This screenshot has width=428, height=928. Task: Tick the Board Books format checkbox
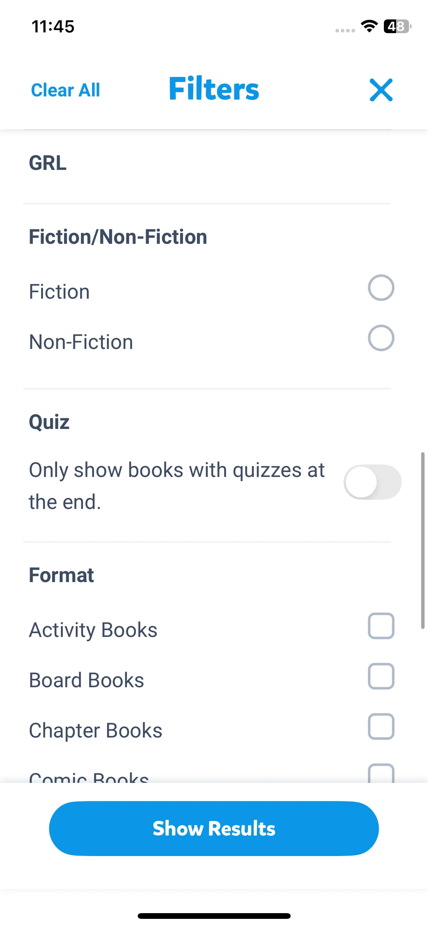point(381,676)
